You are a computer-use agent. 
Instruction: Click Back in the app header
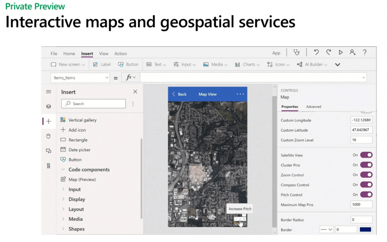(179, 94)
